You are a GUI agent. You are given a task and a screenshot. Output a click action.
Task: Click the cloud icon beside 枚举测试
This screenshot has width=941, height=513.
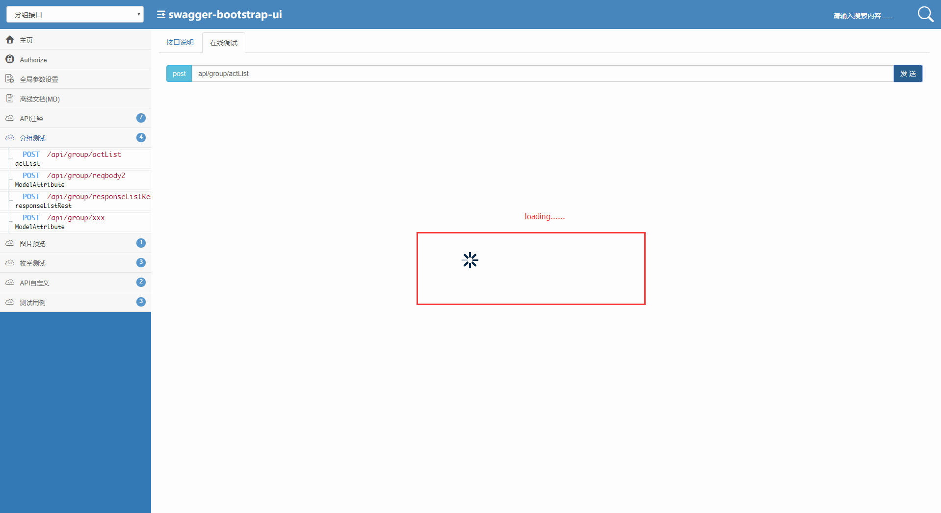(10, 263)
